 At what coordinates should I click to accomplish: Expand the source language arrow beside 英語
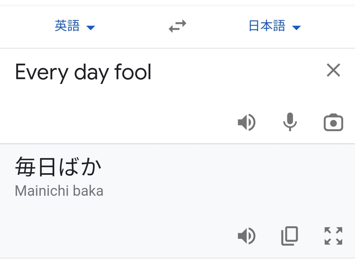pos(91,28)
